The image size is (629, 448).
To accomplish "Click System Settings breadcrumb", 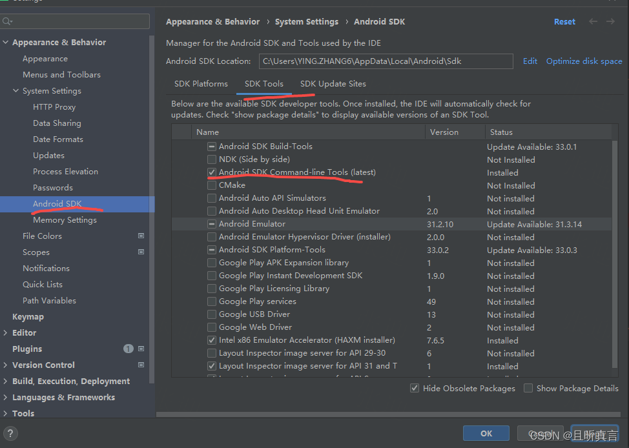I will [x=307, y=22].
